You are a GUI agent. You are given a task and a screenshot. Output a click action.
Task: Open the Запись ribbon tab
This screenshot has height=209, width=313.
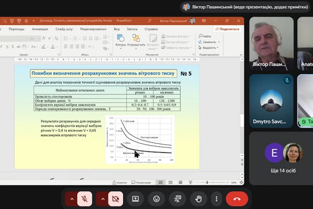coord(132,29)
